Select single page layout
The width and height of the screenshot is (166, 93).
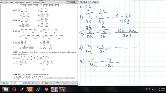tap(41, 83)
